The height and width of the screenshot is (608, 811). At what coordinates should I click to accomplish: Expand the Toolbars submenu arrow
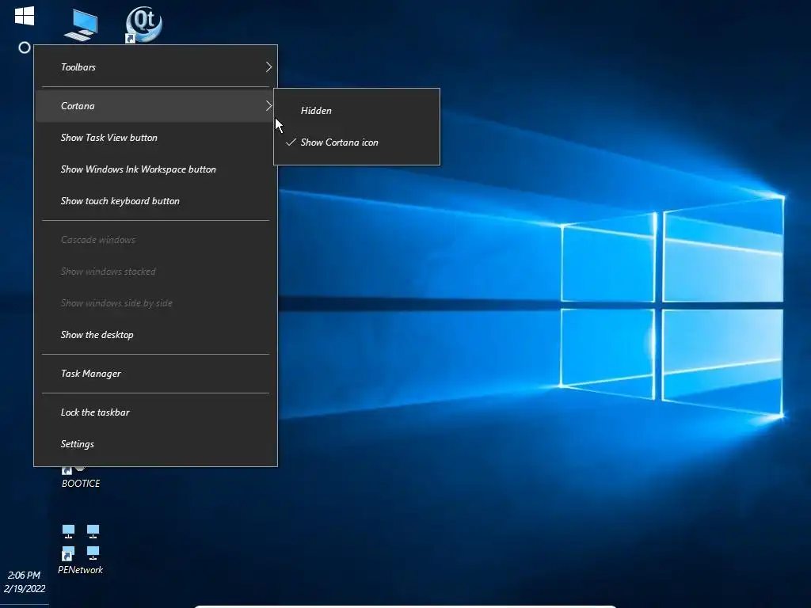click(x=268, y=67)
